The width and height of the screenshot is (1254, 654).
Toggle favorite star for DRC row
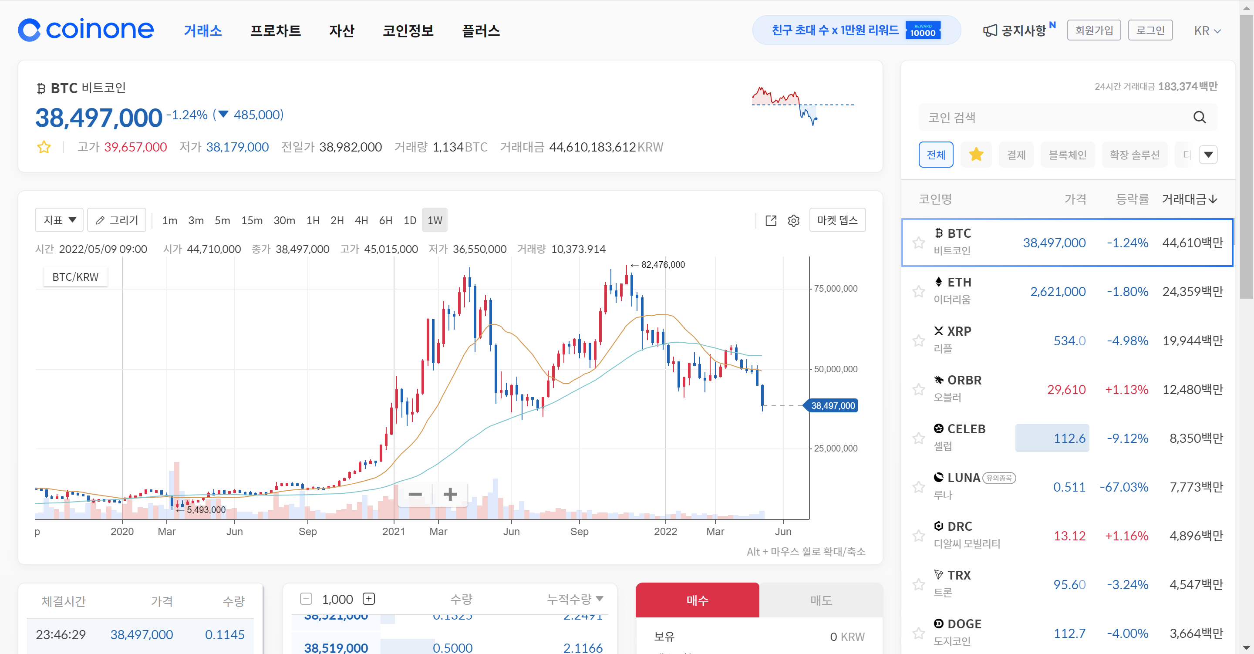[x=918, y=536]
